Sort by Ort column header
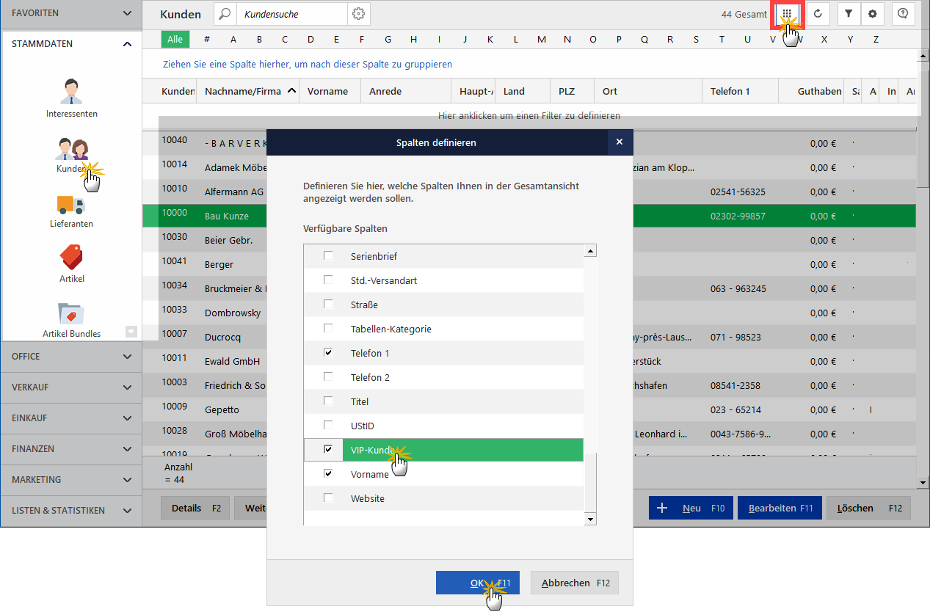Viewport: 930px width, 612px height. [x=648, y=91]
